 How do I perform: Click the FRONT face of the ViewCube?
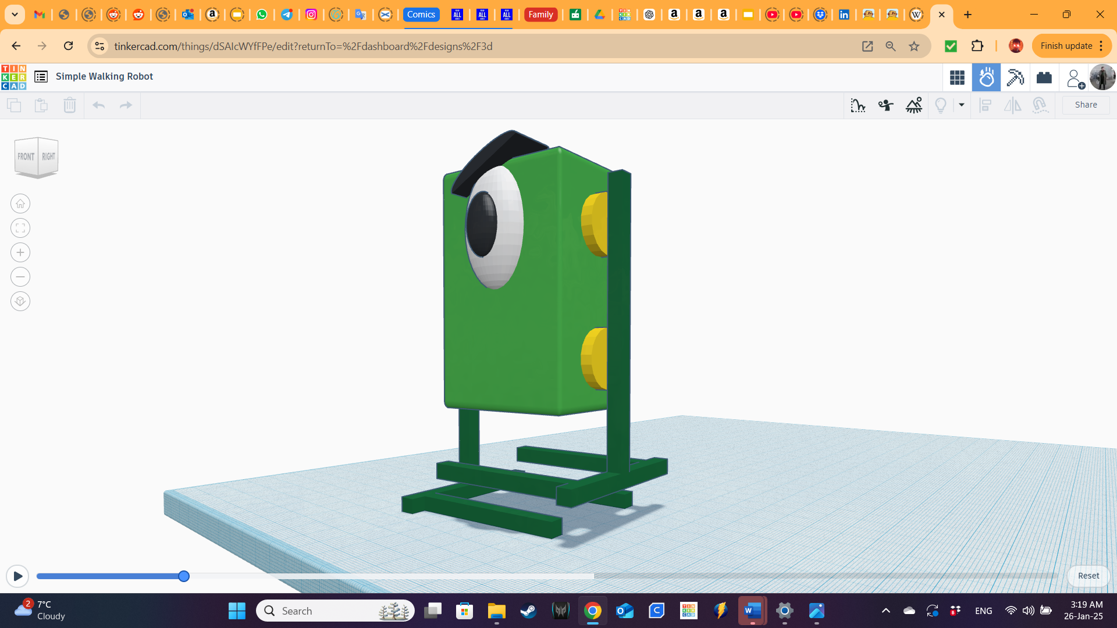click(x=26, y=156)
